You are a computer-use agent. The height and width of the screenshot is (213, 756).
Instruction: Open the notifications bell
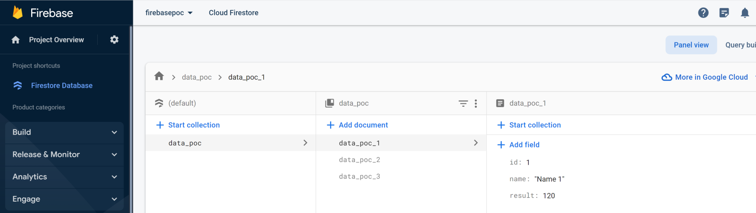click(x=745, y=13)
